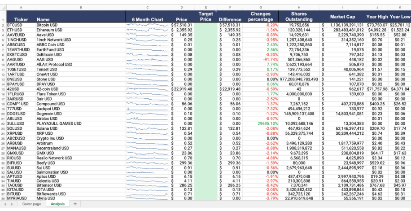
Task: Click the add new sheet plus button
Action: 75,204
